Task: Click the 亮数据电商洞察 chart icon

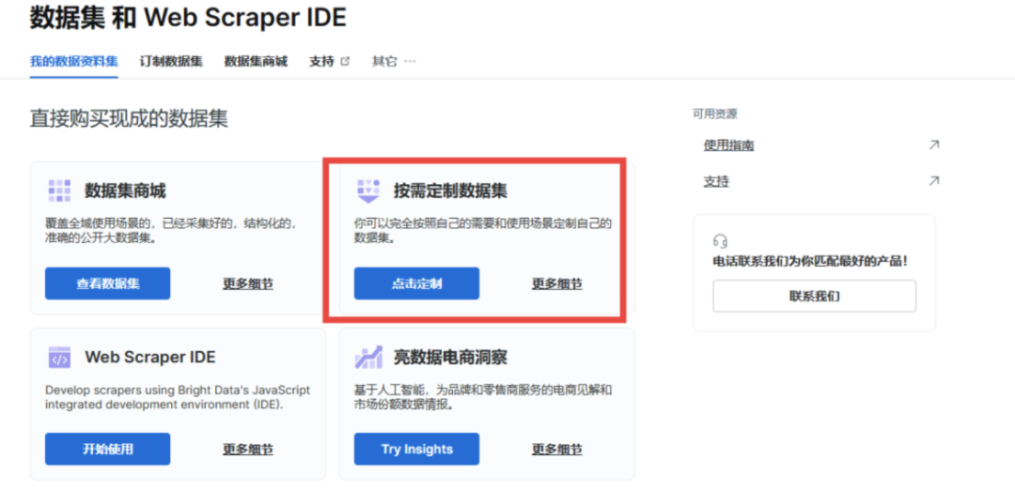Action: click(368, 357)
